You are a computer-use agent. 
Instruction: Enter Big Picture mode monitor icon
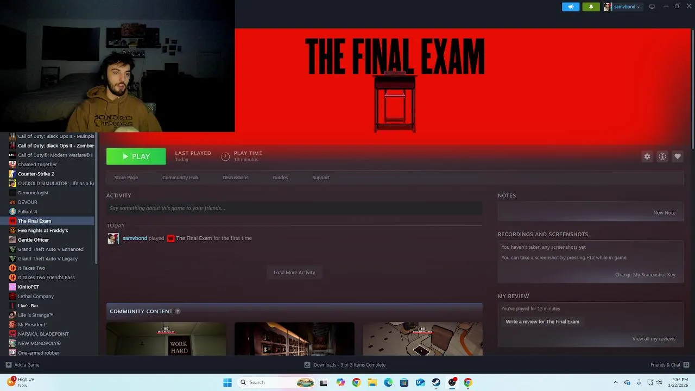pyautogui.click(x=652, y=7)
